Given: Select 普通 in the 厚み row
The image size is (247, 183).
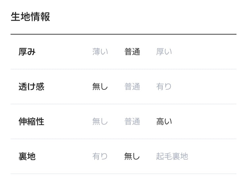Looking at the screenshot, I should (x=132, y=52).
